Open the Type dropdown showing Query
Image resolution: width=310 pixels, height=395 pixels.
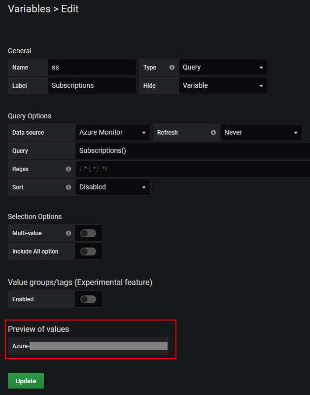coord(223,67)
